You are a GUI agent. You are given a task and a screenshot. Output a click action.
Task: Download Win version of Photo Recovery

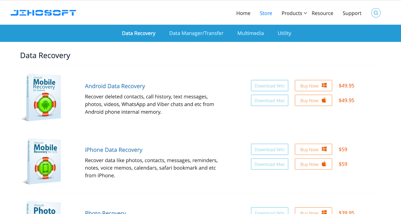point(270,211)
